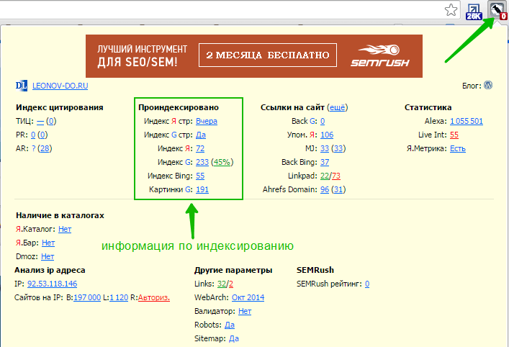The height and width of the screenshot is (347, 509).
Task: Click the 'ещё' link beside Ссылки на сайт
Action: tap(337, 107)
